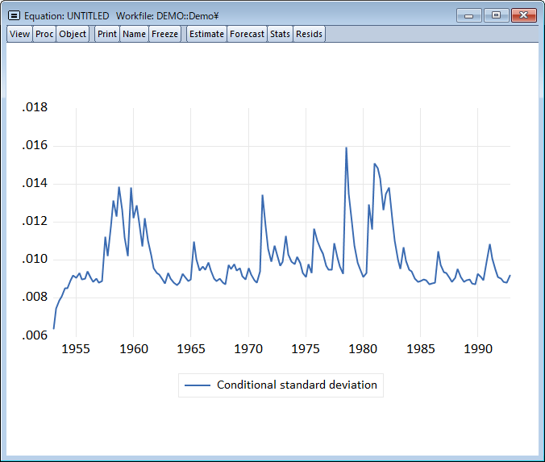Click the equation window icon in title bar

coord(15,15)
